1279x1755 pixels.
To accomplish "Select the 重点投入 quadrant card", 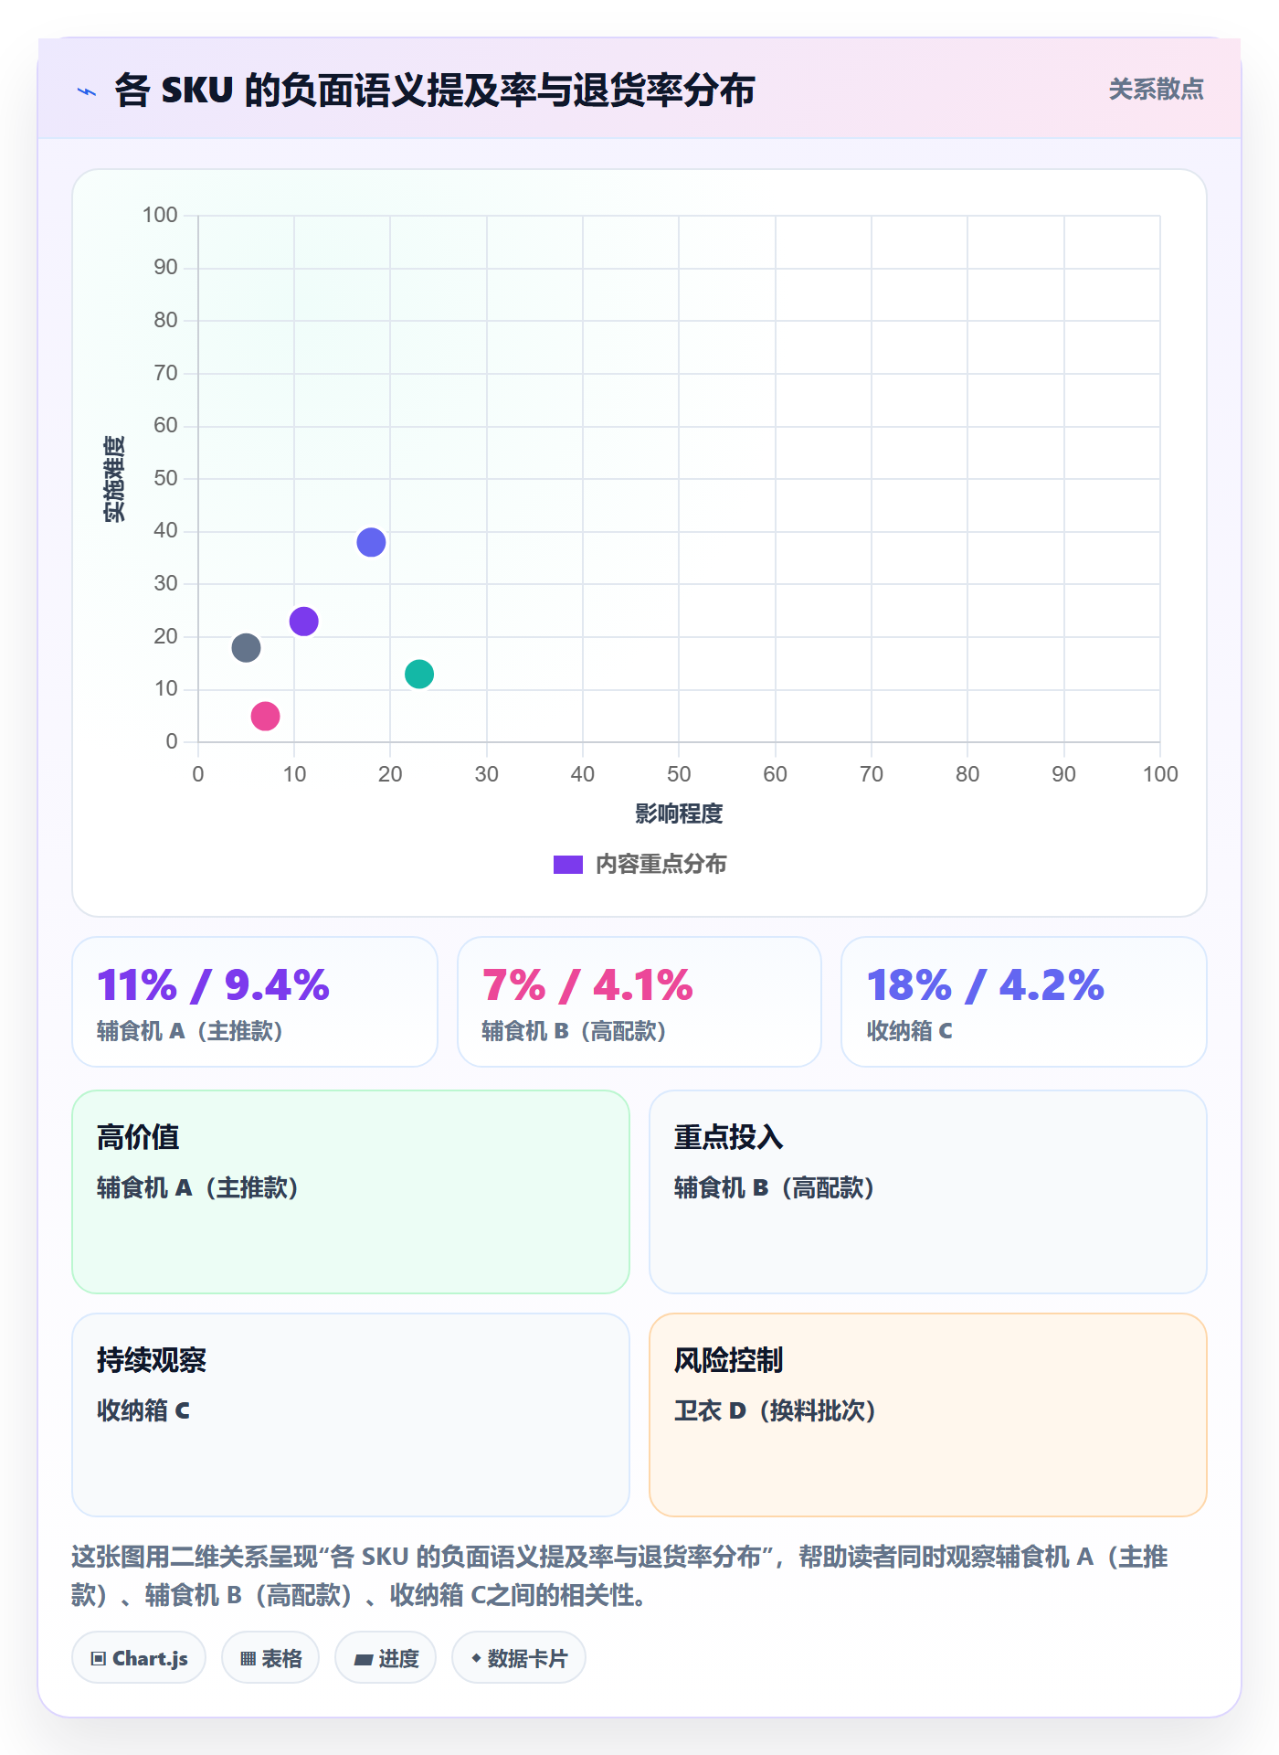I will 928,1192.
